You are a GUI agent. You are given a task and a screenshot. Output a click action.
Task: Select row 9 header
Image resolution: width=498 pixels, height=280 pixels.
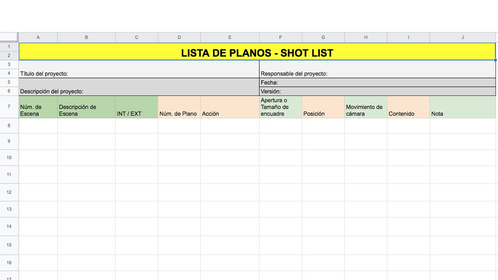(9, 142)
